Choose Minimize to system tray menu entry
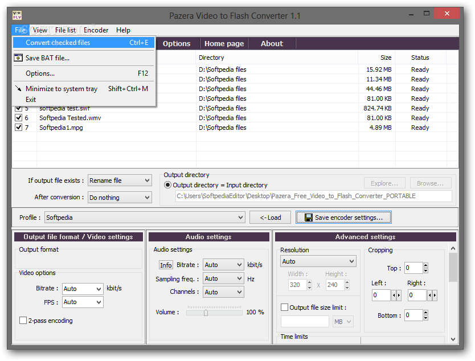Screen dimensions: 475x361 click(x=84, y=89)
